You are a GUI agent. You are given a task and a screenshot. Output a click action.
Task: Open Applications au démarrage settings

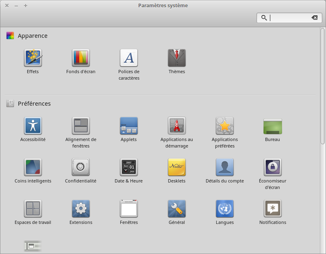click(x=177, y=126)
